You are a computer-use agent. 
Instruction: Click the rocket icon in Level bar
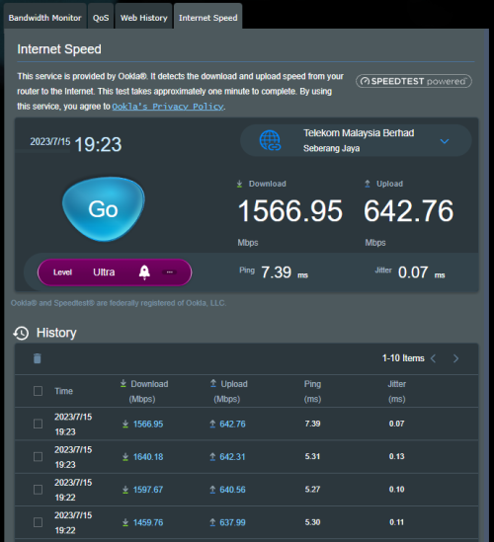144,272
